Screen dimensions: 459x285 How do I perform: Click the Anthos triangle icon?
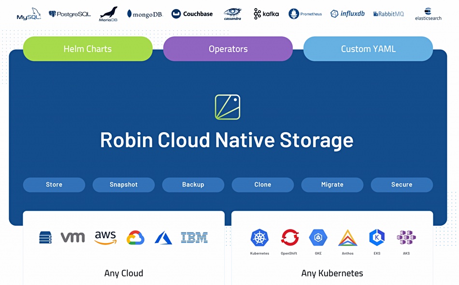pos(348,238)
